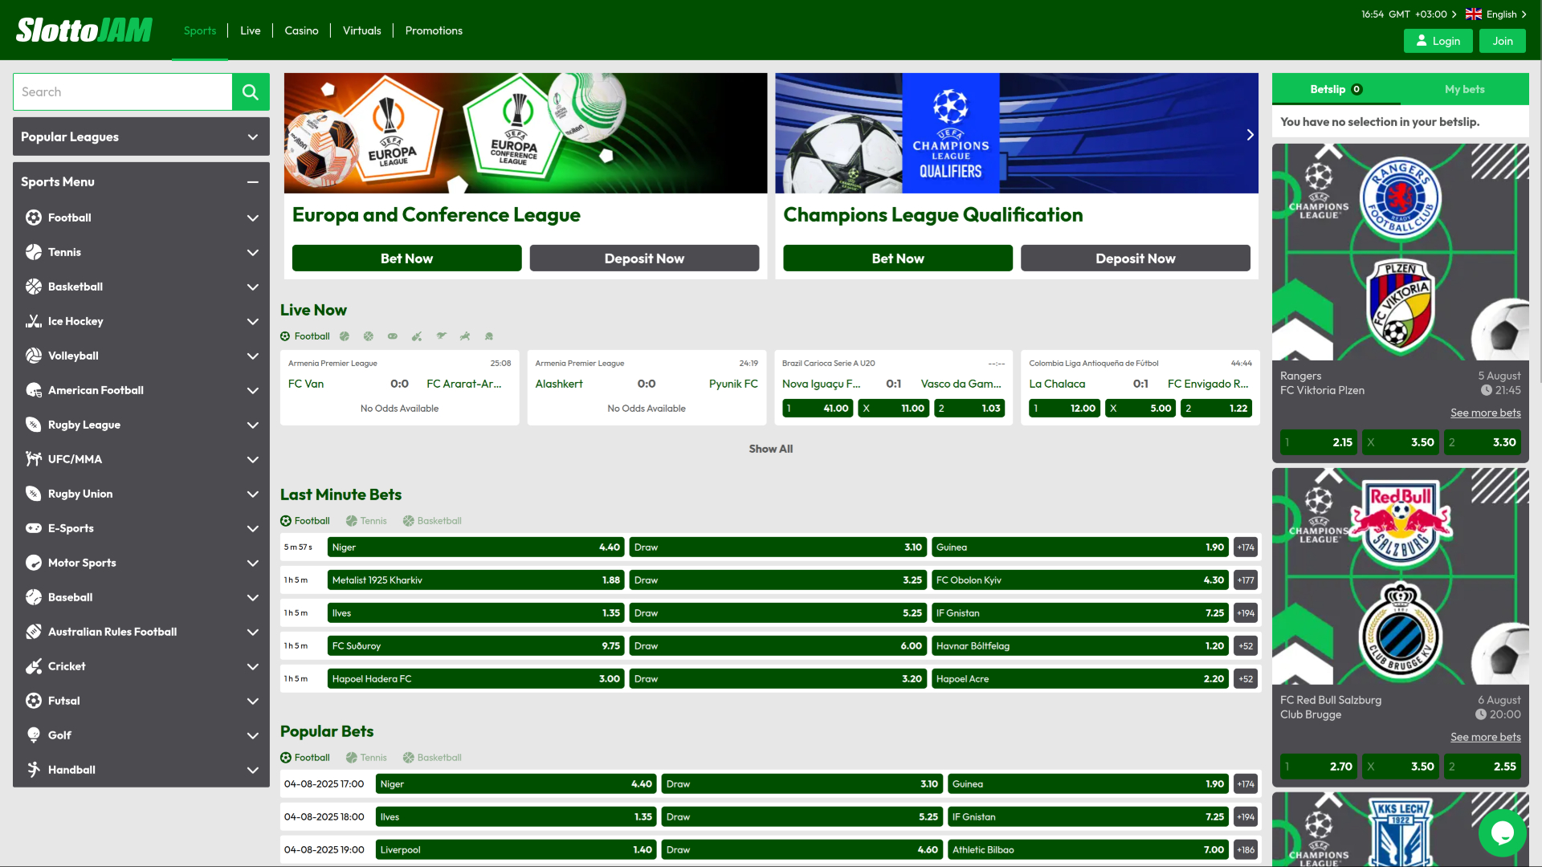Expand the Volleyball category
This screenshot has width=1542, height=867.
coord(252,356)
